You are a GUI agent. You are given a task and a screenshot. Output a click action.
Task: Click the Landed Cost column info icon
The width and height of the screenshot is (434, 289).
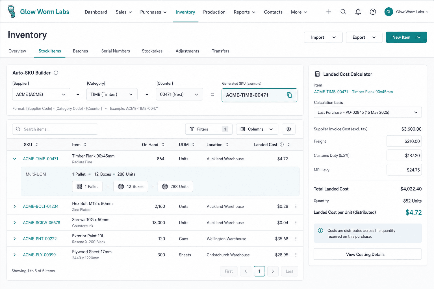282,144
